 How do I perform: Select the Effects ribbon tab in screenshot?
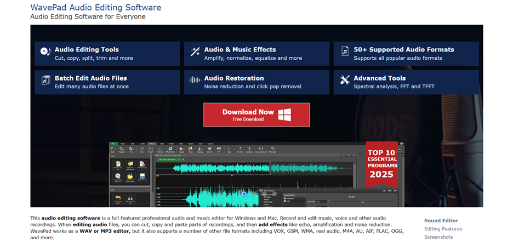[152, 143]
